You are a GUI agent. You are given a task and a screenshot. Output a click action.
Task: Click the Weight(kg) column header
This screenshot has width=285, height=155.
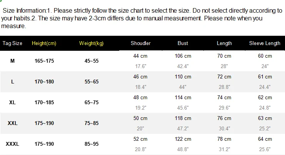click(x=92, y=43)
